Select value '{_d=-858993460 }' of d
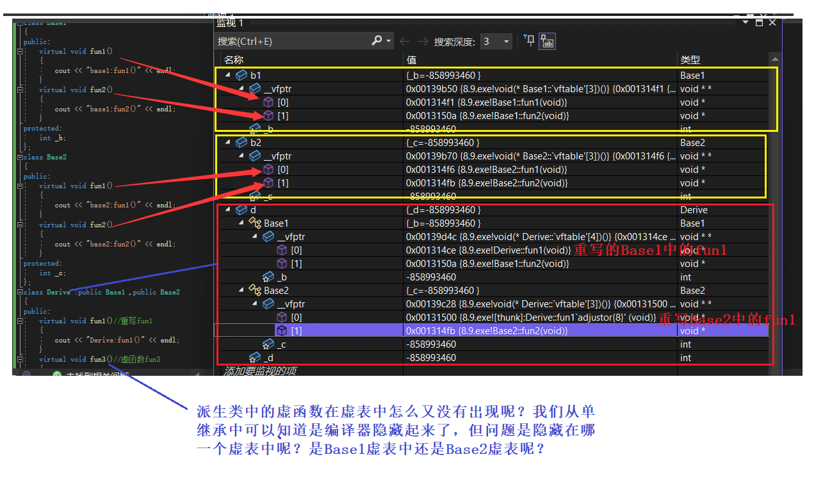 pyautogui.click(x=443, y=210)
